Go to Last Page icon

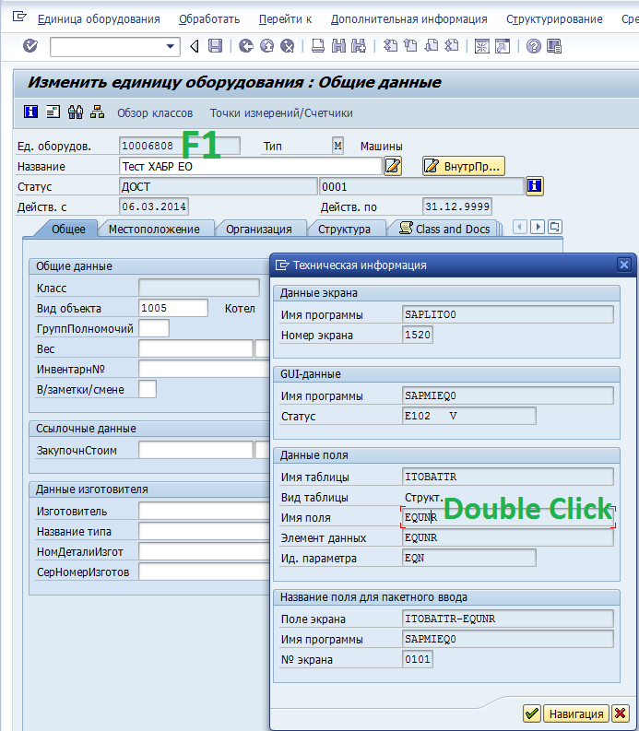coord(452,46)
